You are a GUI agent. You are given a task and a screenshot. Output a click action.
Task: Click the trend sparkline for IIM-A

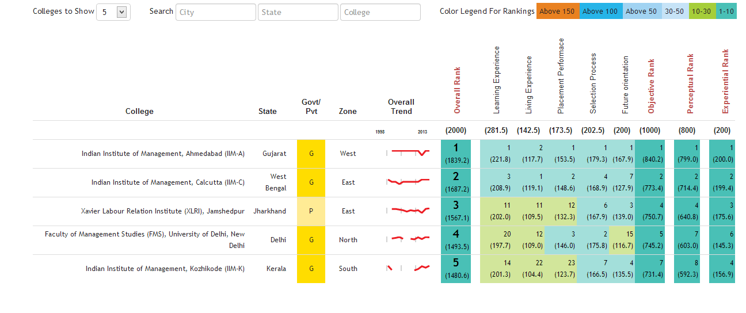(408, 152)
